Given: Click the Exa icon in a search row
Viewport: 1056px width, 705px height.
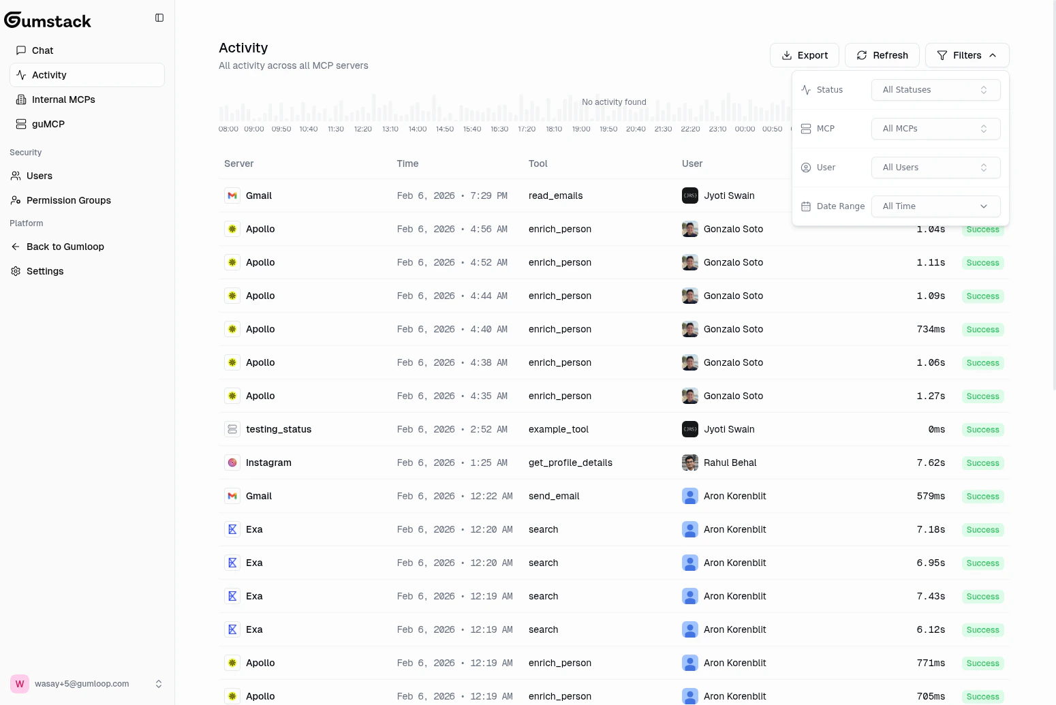Looking at the screenshot, I should 232,529.
